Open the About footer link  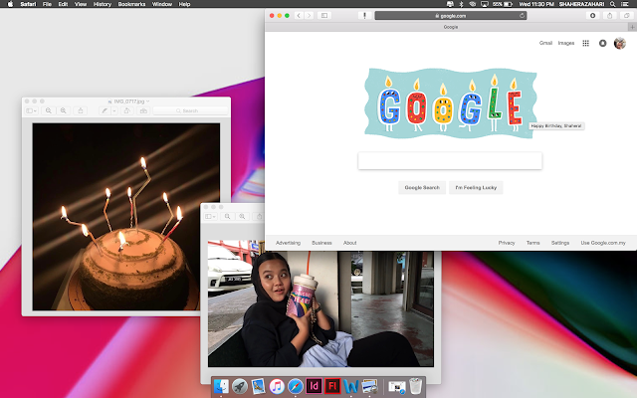349,243
